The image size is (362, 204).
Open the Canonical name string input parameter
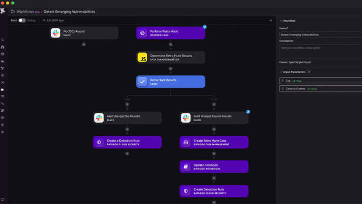click(320, 89)
